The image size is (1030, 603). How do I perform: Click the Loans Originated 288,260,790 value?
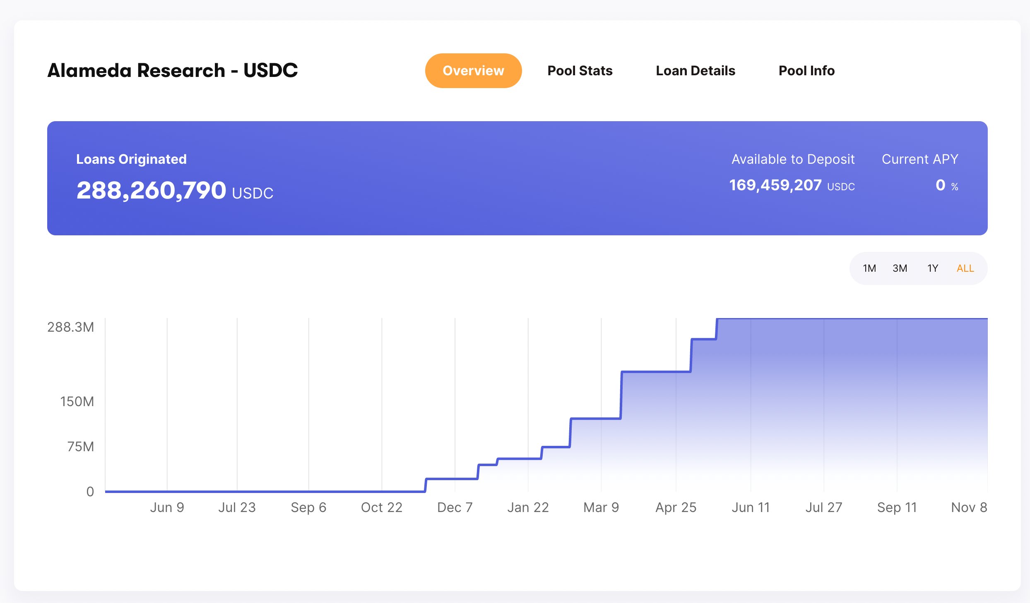click(151, 190)
